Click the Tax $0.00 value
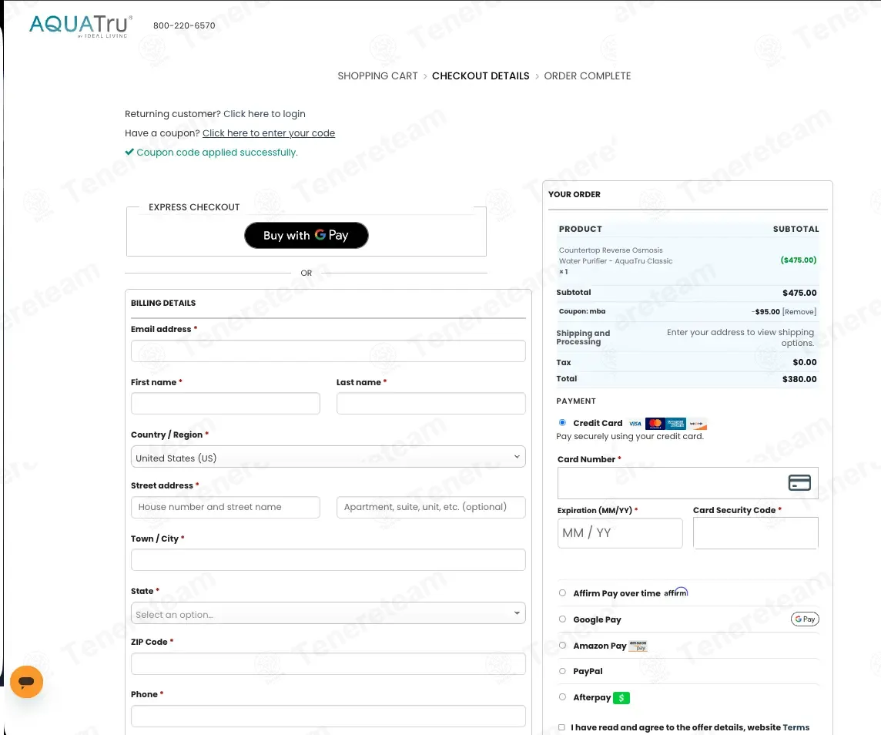The image size is (881, 735). point(805,362)
